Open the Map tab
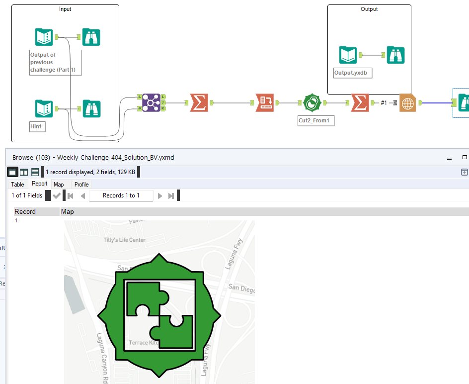The width and height of the screenshot is (469, 384). [59, 184]
